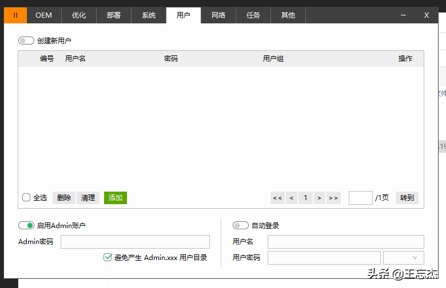Go to the 其他 tab

(x=288, y=15)
